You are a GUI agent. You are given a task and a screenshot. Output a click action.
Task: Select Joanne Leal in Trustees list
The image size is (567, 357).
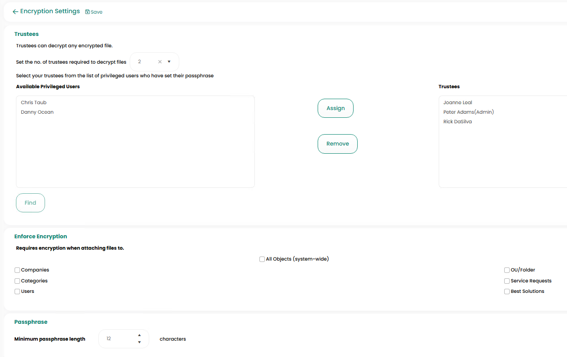click(x=458, y=103)
